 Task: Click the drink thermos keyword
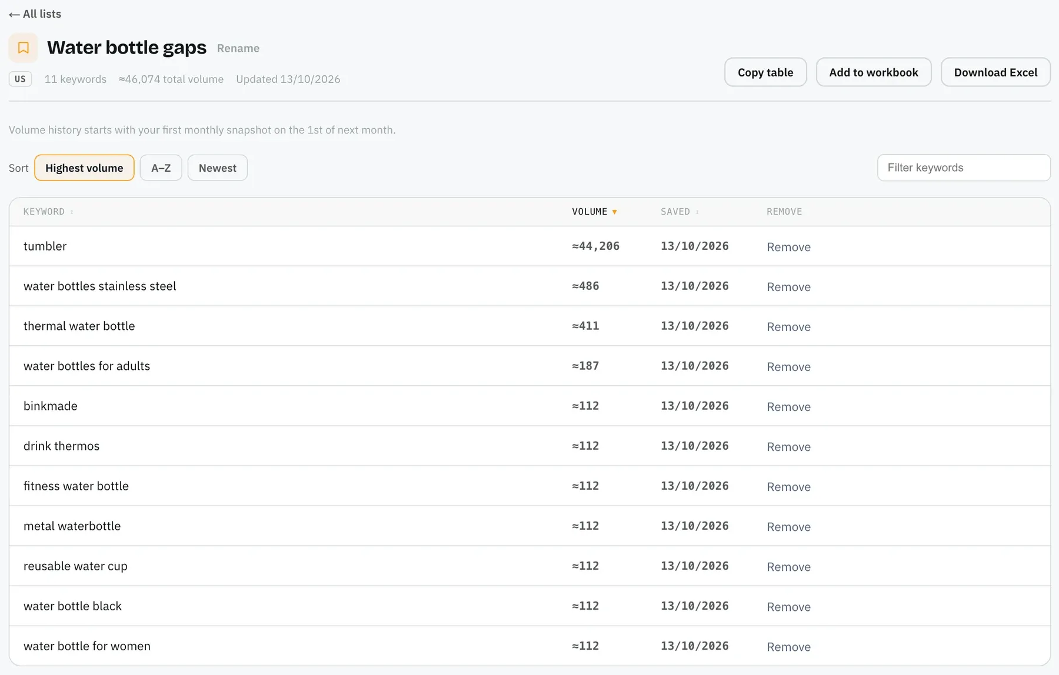(x=62, y=446)
